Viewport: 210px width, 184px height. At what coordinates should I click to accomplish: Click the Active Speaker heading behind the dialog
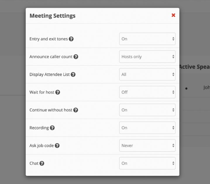194,67
